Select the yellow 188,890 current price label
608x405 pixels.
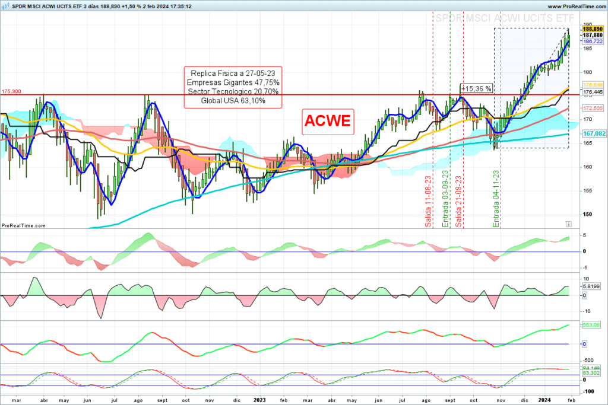(x=593, y=29)
